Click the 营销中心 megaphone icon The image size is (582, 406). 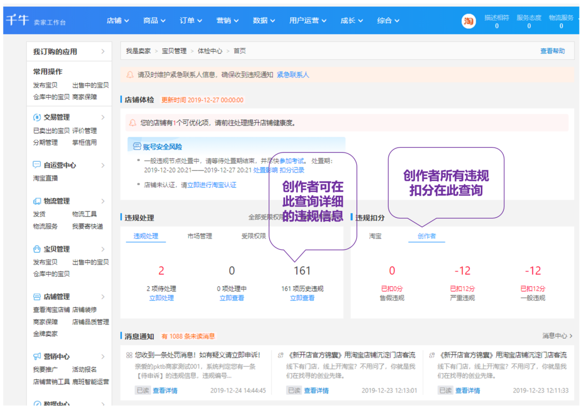pyautogui.click(x=37, y=356)
